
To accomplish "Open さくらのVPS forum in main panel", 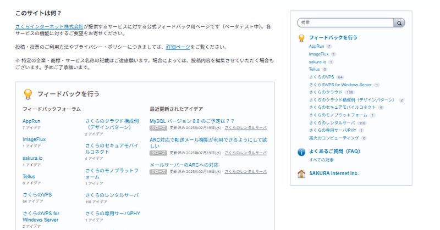I will [x=37, y=195].
